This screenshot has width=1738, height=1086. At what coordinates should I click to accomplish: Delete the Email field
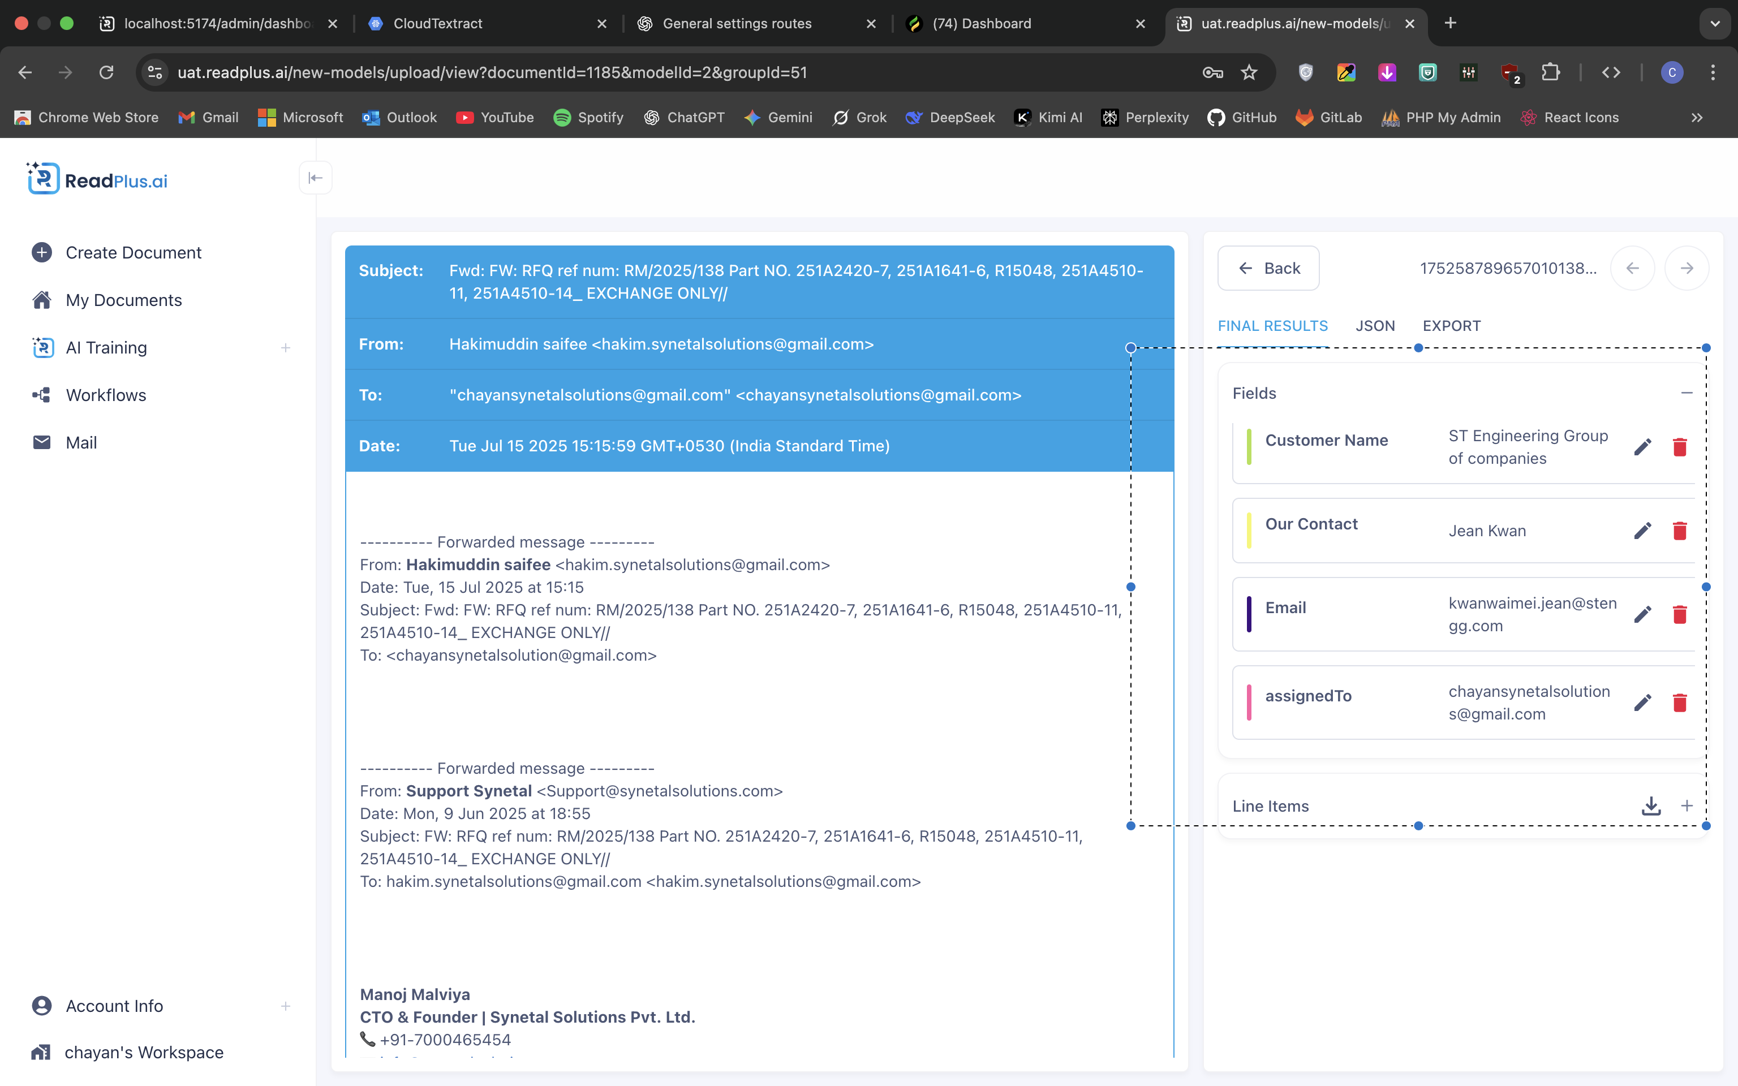[1680, 614]
